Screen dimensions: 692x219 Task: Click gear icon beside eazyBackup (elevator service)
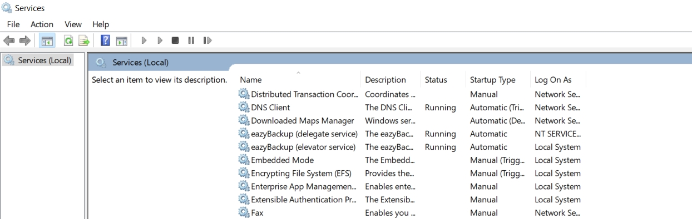(x=244, y=147)
